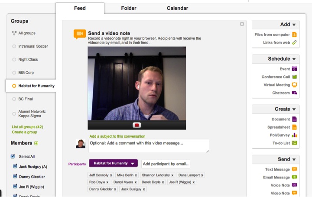
Task: Click Add a subject to this conversation
Action: pos(117,136)
